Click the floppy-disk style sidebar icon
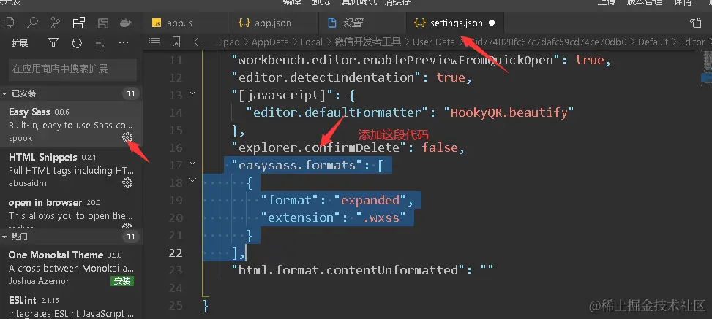This screenshot has width=712, height=319. pos(102,23)
